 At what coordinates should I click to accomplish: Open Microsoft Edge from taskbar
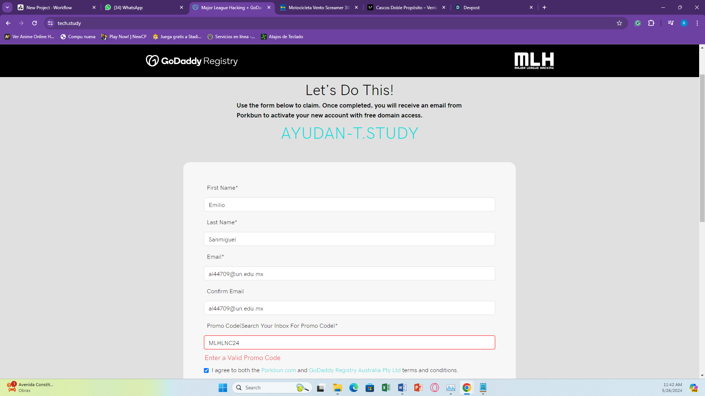pyautogui.click(x=354, y=388)
